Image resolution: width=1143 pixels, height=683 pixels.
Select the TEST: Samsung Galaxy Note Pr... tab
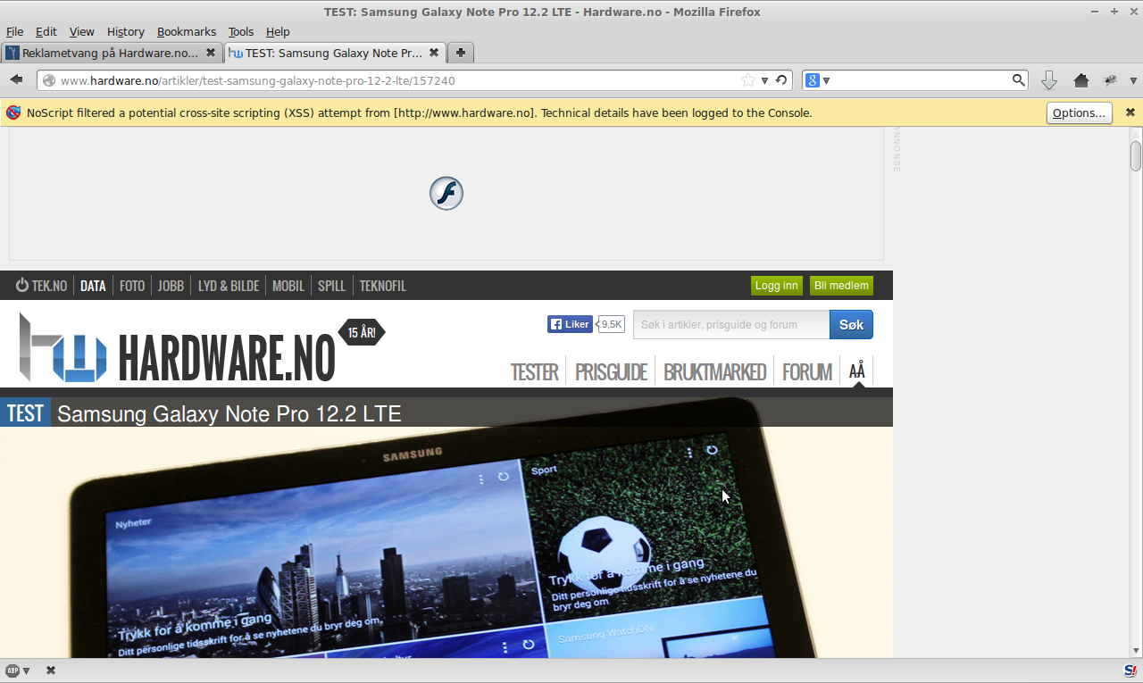[335, 53]
